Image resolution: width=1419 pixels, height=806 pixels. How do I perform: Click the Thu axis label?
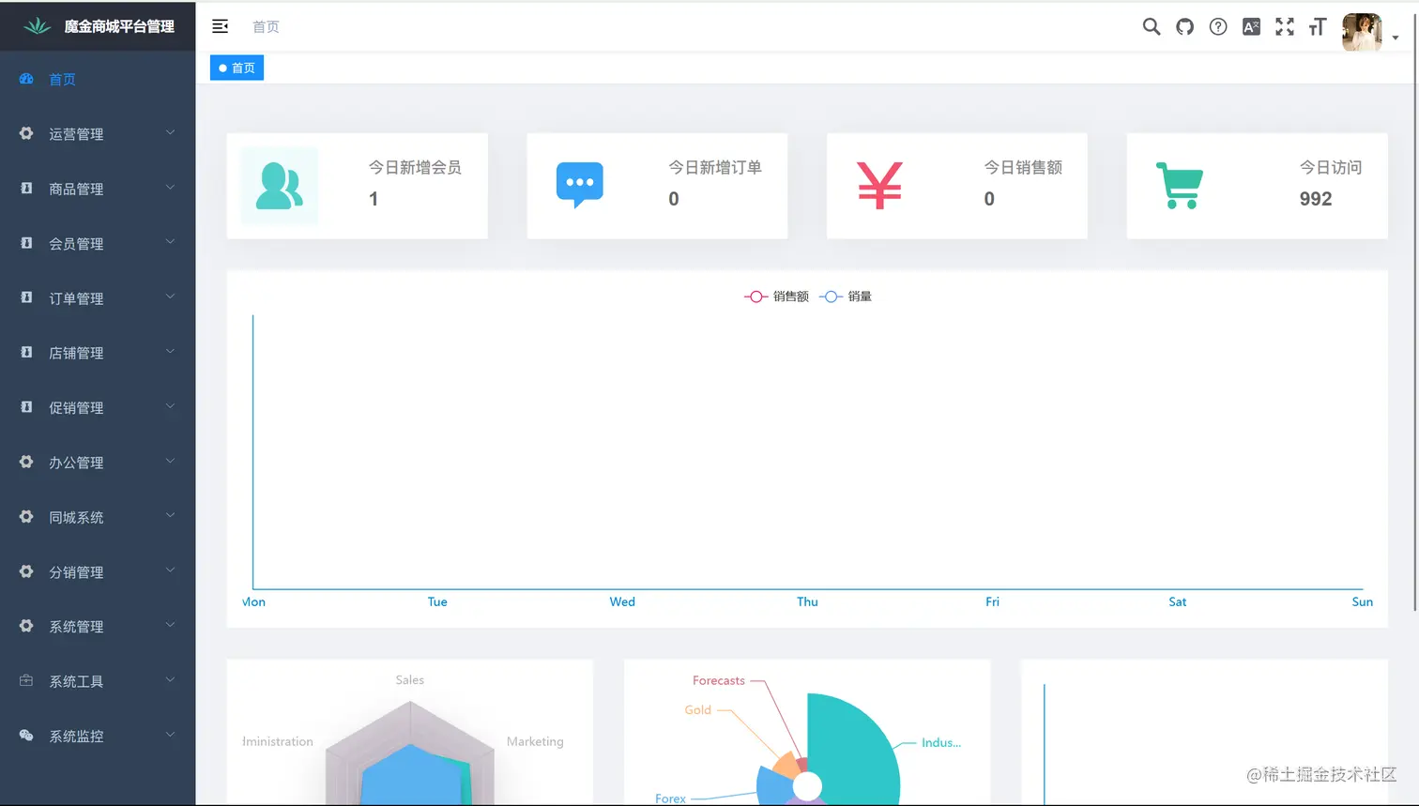pyautogui.click(x=807, y=601)
